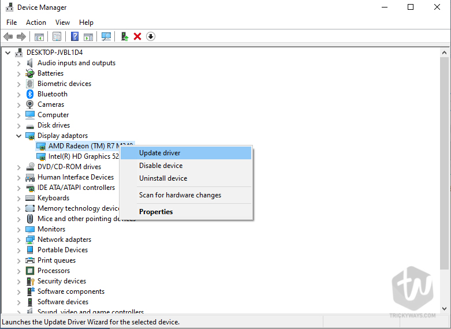The image size is (451, 329).
Task: Click the Disable device down-arrow icon
Action: point(150,36)
